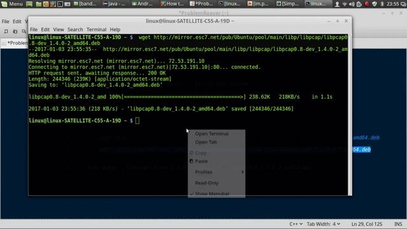This screenshot has height=229, width=407.
Task: Open the update manager shield icon
Action: (374, 4)
